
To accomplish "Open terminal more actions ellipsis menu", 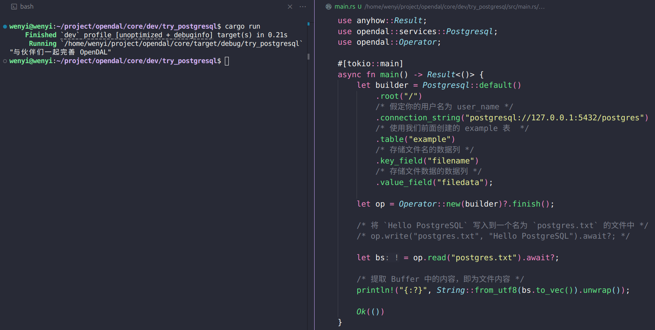I will pos(302,7).
